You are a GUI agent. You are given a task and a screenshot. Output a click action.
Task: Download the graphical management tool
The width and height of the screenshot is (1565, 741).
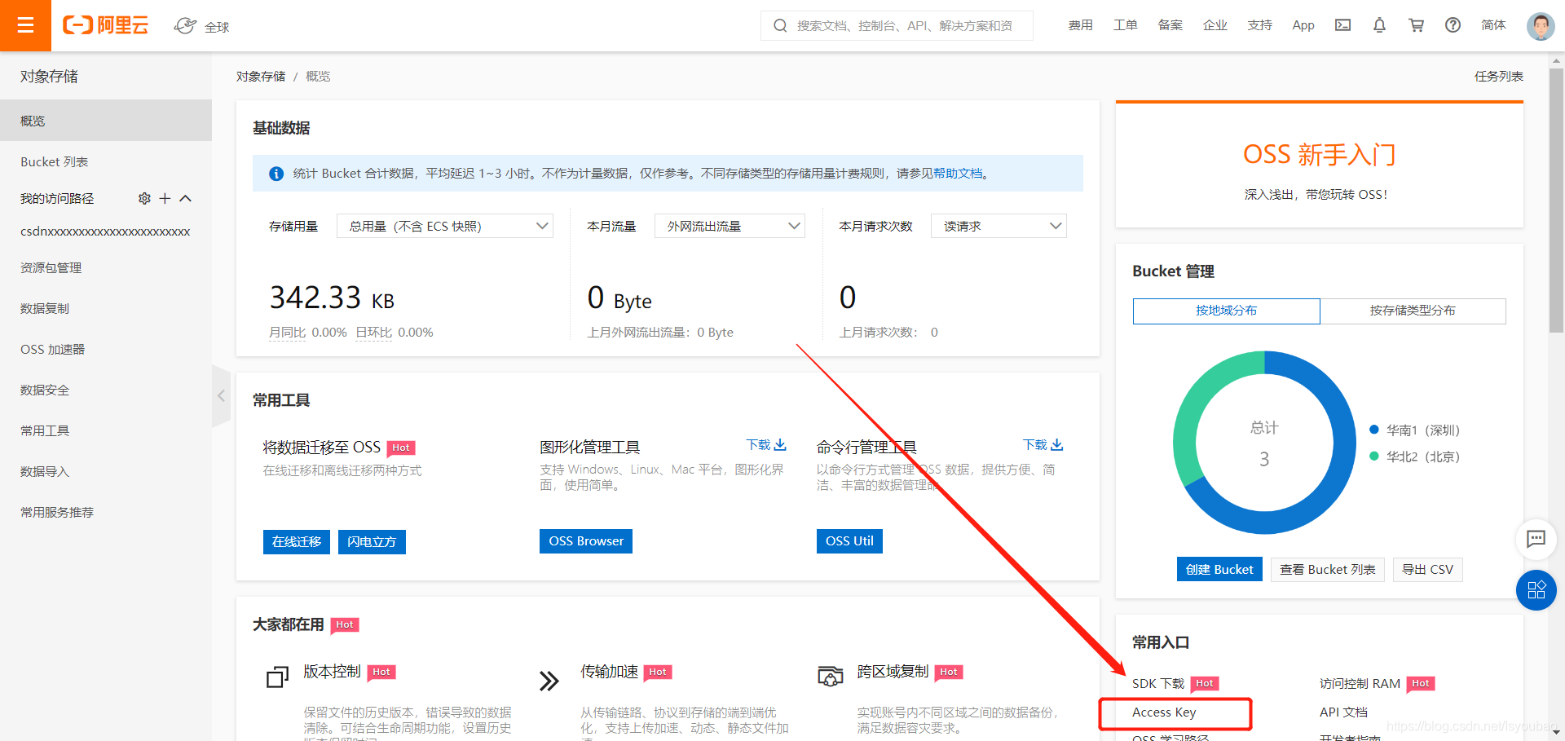(x=766, y=445)
